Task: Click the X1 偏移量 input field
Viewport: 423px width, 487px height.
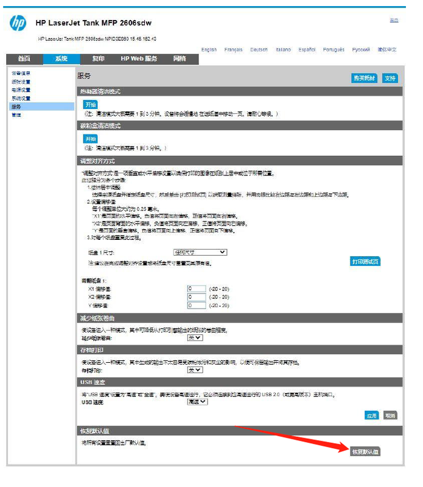Action: tap(197, 289)
